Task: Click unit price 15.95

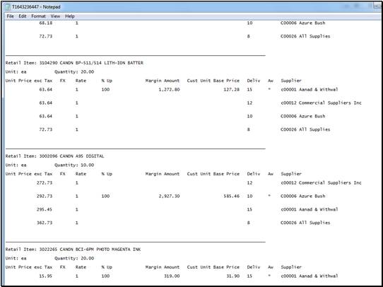Action: 46,276
